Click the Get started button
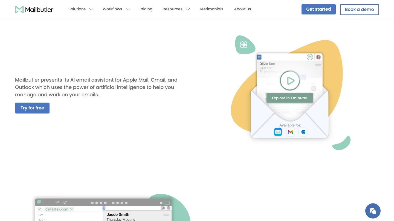Image resolution: width=394 pixels, height=221 pixels. click(x=318, y=9)
